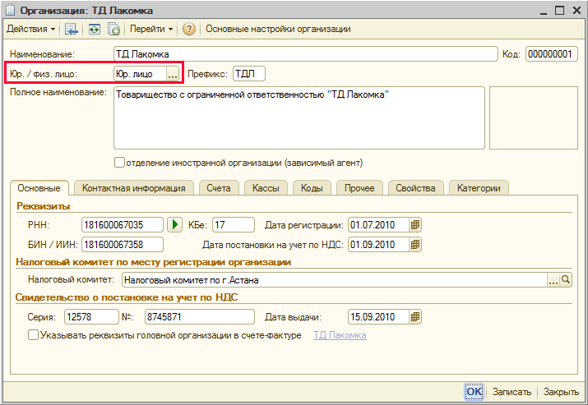588x405 pixels.
Task: Click into the БИН / ИИН input field
Action: pos(123,244)
